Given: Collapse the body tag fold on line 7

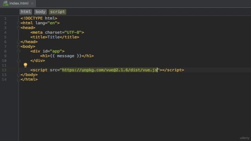Looking at the screenshot, I should pyautogui.click(x=18, y=47).
